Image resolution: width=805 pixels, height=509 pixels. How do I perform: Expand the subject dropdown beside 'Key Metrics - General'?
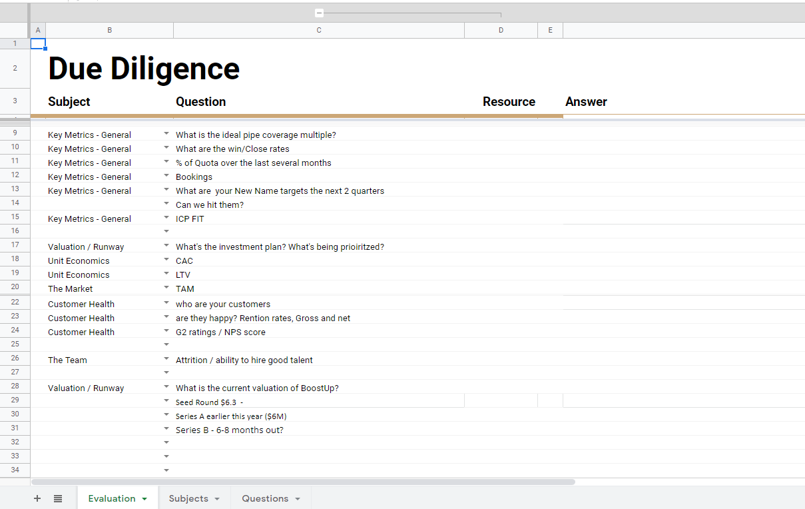[x=166, y=134]
